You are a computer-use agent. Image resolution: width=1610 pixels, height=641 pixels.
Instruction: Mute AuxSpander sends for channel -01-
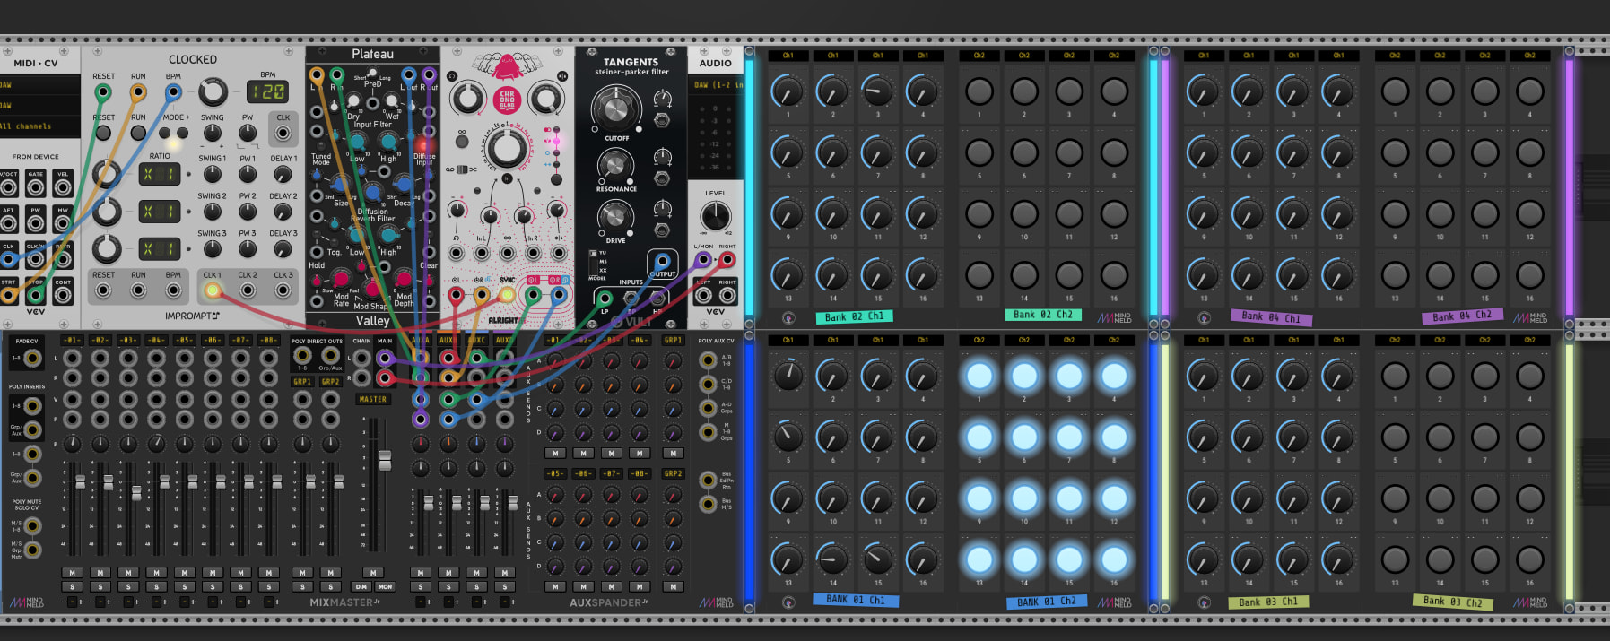coord(556,453)
